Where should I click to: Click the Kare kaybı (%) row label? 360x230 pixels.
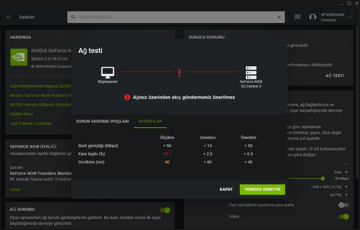pos(91,154)
